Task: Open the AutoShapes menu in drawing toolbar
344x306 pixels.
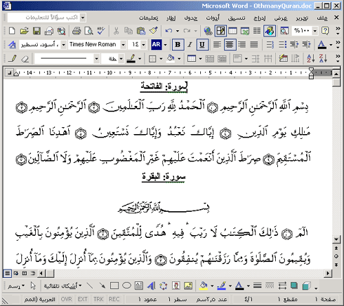Action: [x=63, y=286]
